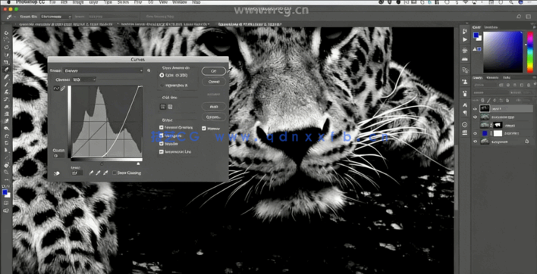
Task: Open the tool preset picker in options bar
Action: (11, 17)
